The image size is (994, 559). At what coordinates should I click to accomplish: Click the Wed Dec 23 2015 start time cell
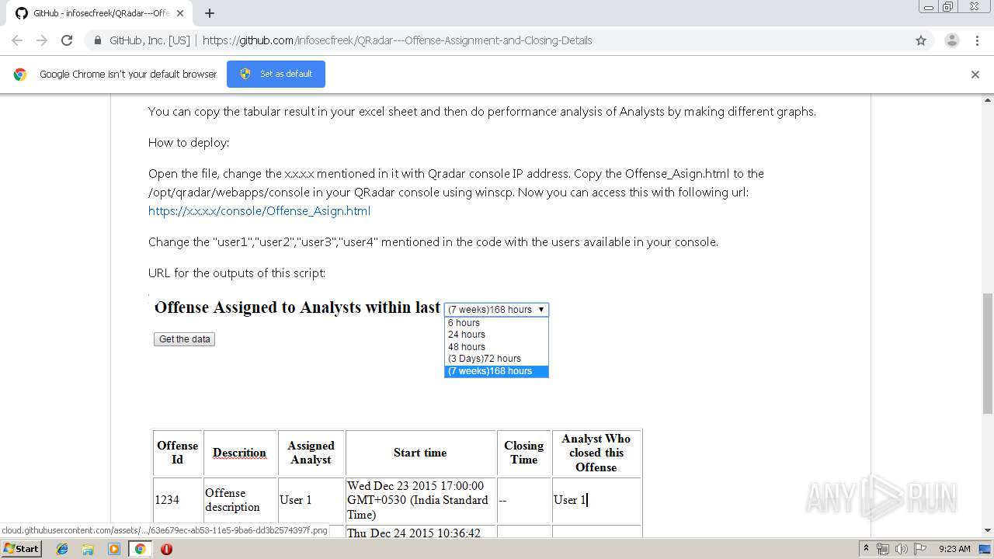(420, 500)
